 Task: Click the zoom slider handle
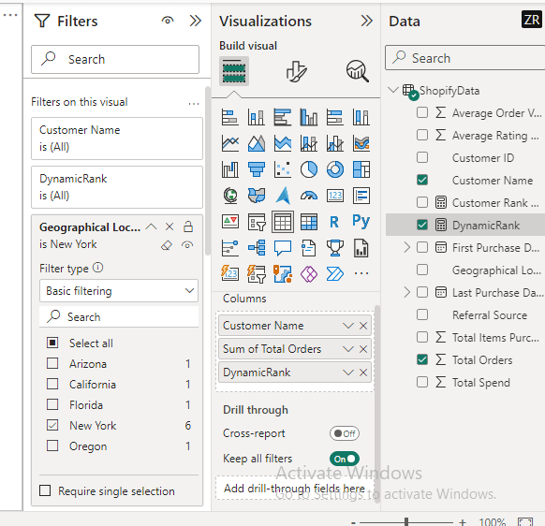tap(406, 521)
